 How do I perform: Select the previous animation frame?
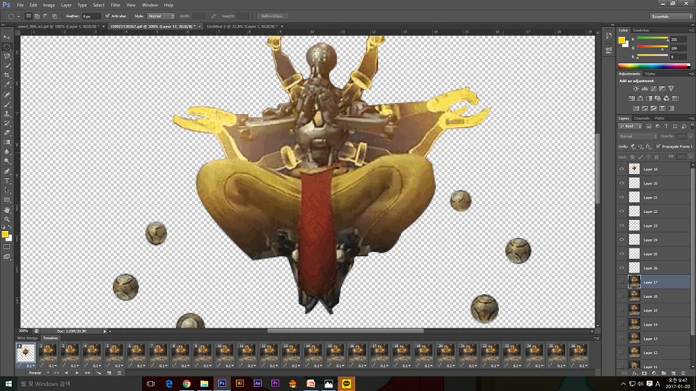(66, 373)
